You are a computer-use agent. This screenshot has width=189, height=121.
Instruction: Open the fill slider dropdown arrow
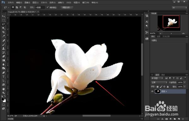(x=184, y=87)
